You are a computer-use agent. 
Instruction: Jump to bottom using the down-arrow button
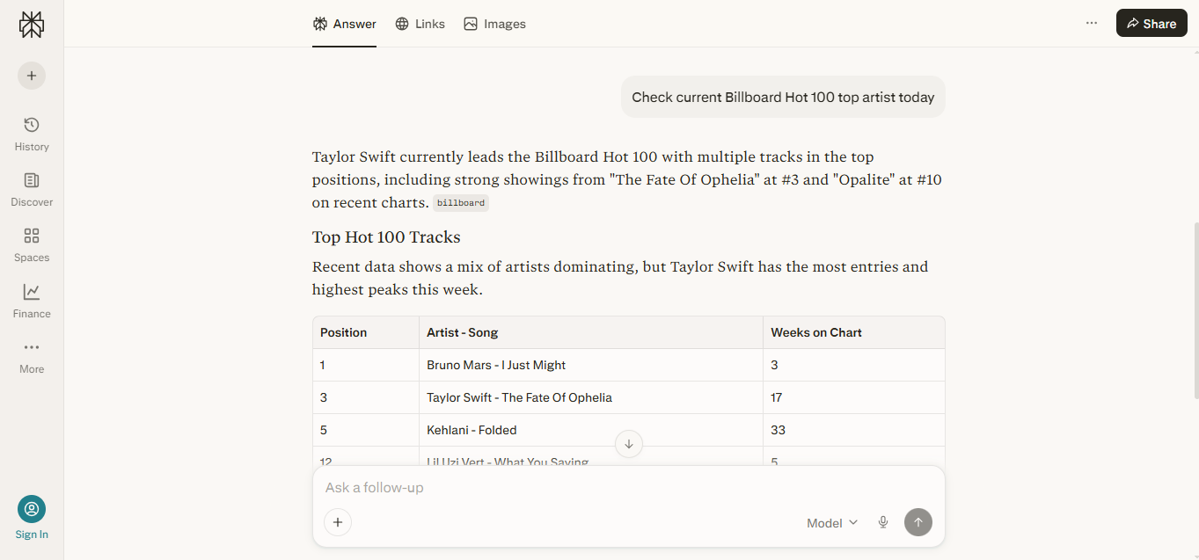pyautogui.click(x=628, y=444)
